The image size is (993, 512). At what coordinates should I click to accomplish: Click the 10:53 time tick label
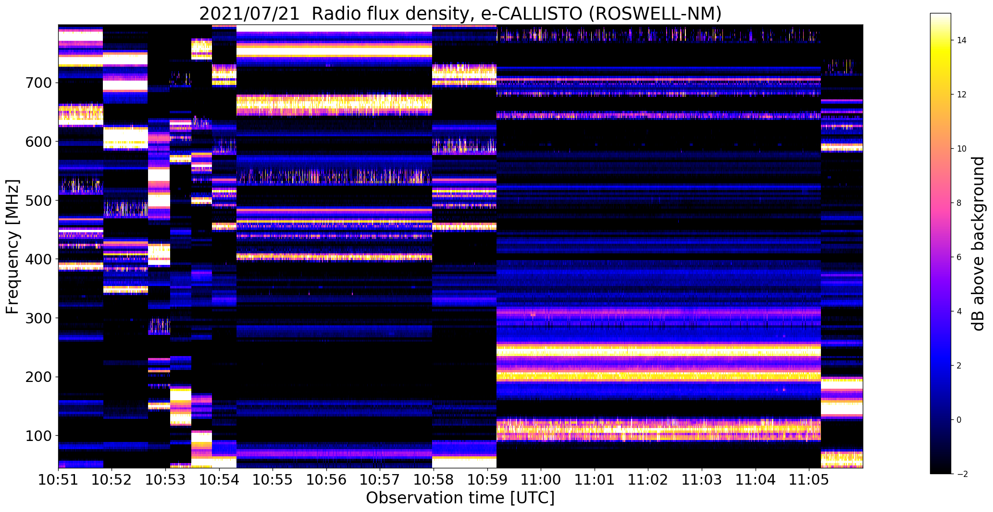(x=166, y=480)
